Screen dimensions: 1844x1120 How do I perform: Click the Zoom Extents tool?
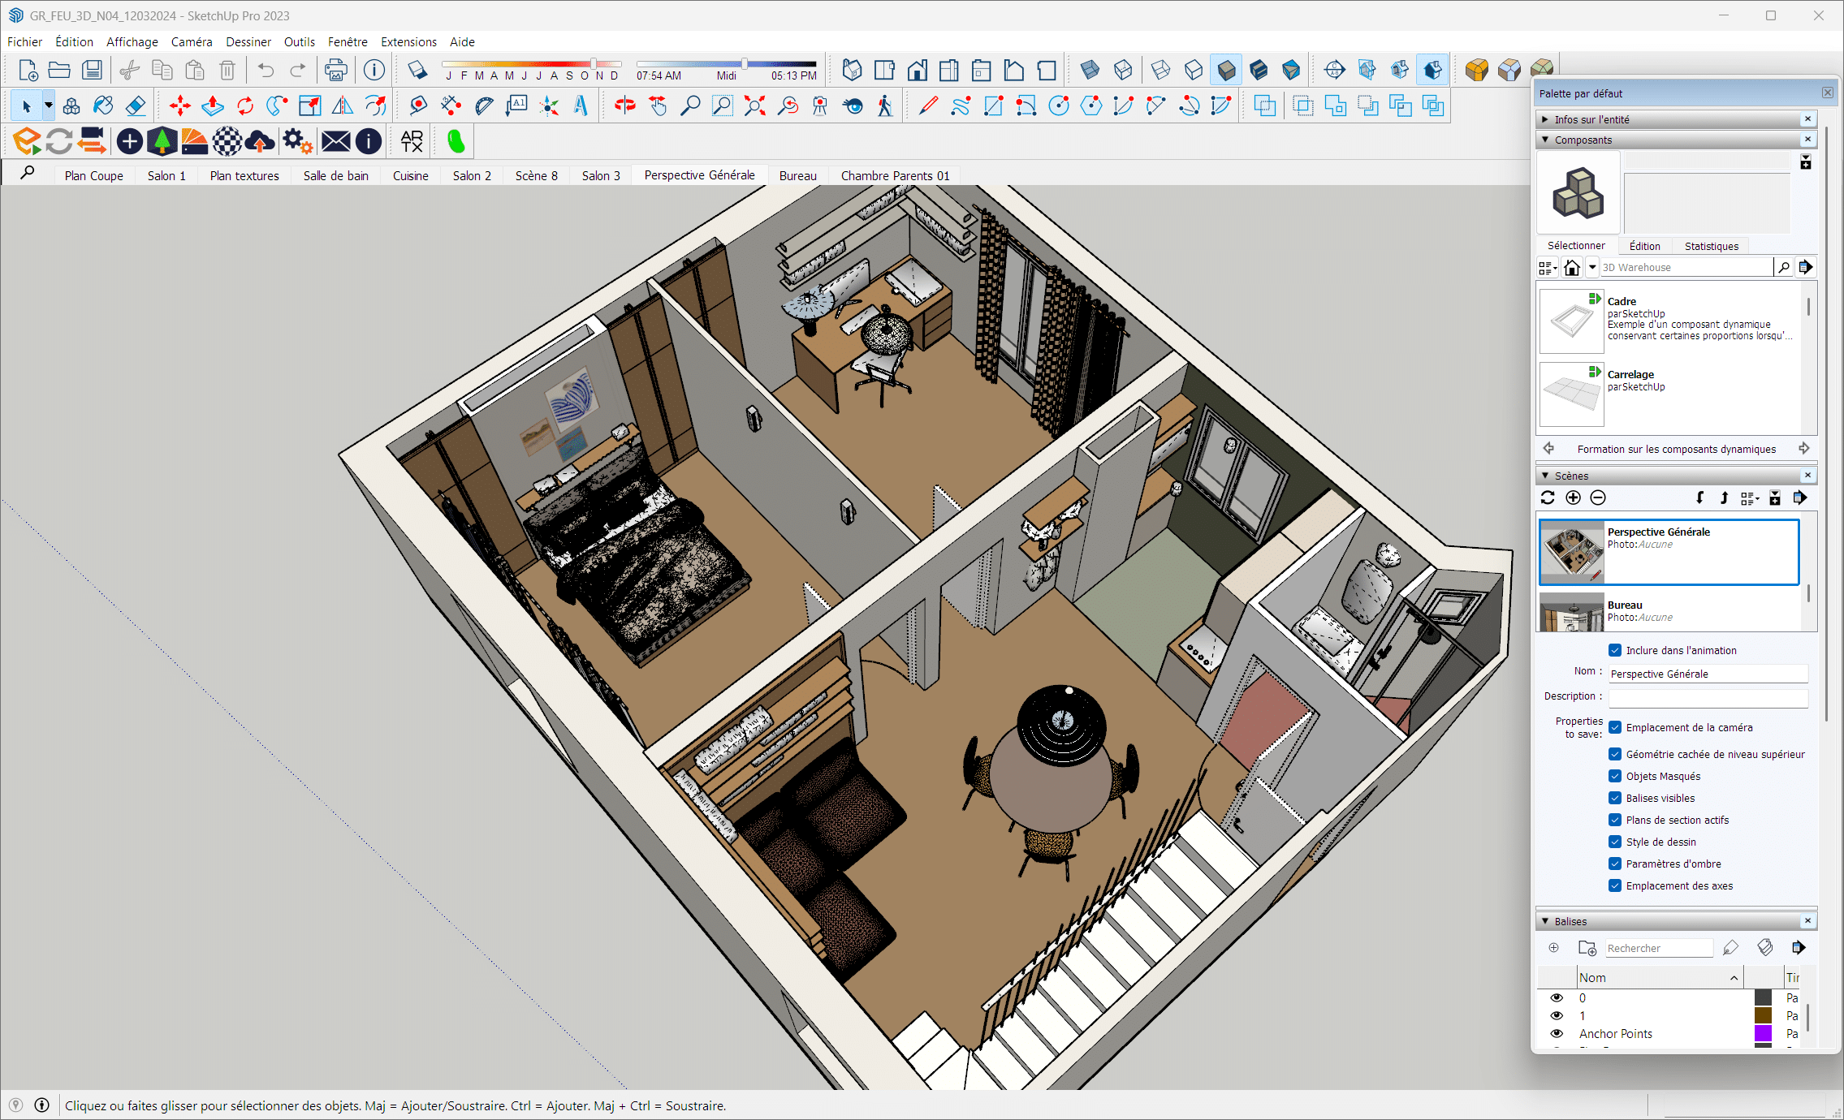coord(754,106)
